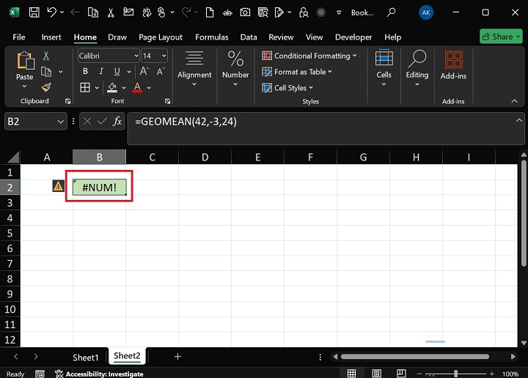Switch to Page Layout view in status bar
The image size is (528, 378).
click(376, 374)
